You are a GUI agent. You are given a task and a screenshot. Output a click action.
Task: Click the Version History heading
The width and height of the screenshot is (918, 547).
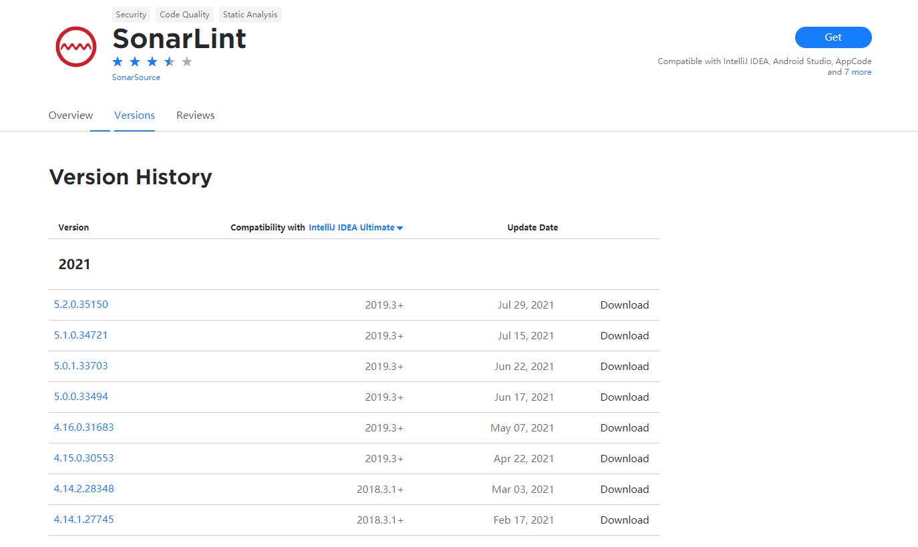click(130, 177)
